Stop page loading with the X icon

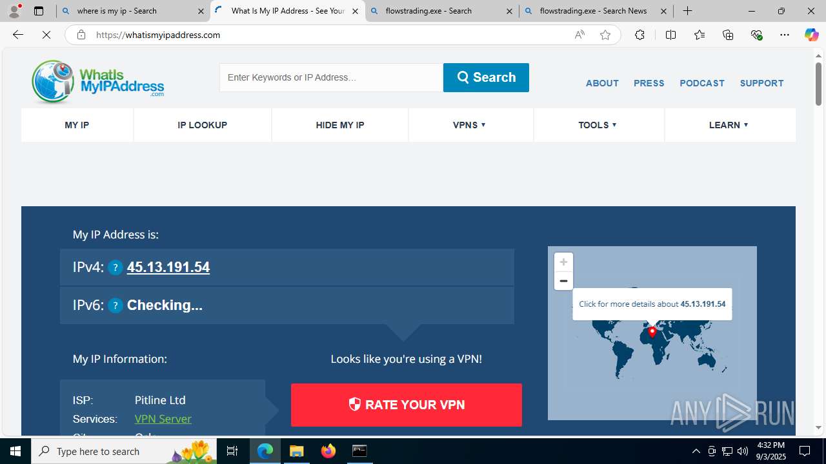tap(46, 35)
